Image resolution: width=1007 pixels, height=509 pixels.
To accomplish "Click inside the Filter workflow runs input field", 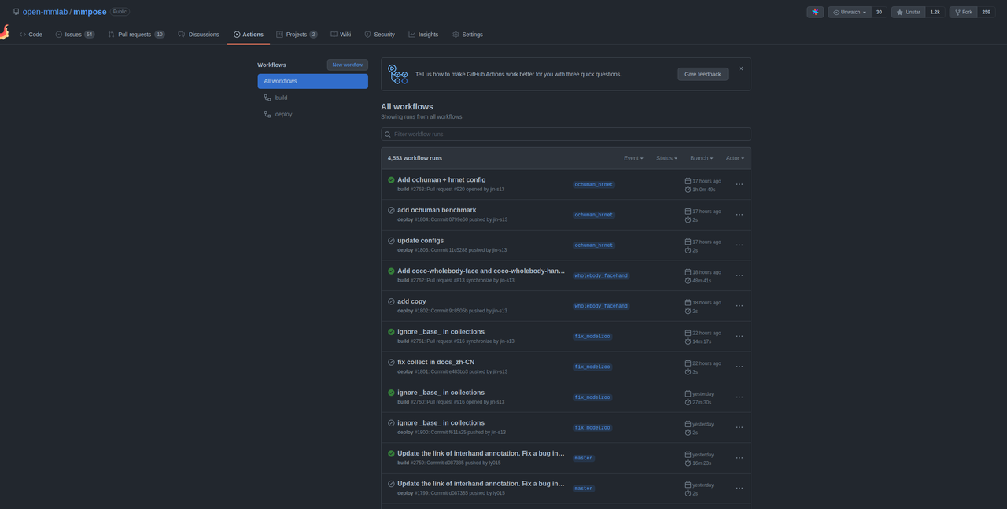I will [551, 134].
